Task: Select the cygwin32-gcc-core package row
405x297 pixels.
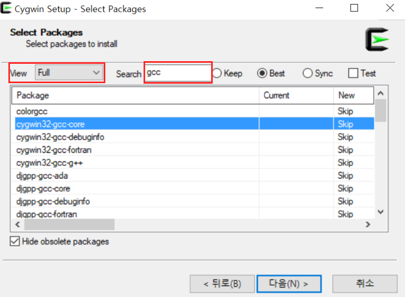Action: pos(193,124)
